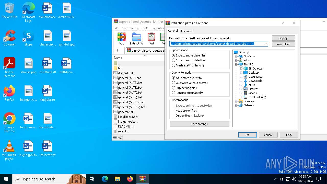The image size is (327, 184).
Task: Open Microsoft Edge desktop shortcut
Action: pyautogui.click(x=28, y=12)
